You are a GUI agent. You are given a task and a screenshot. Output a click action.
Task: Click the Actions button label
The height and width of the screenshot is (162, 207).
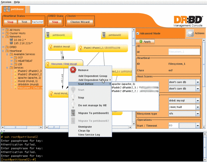pyautogui.click(x=199, y=33)
